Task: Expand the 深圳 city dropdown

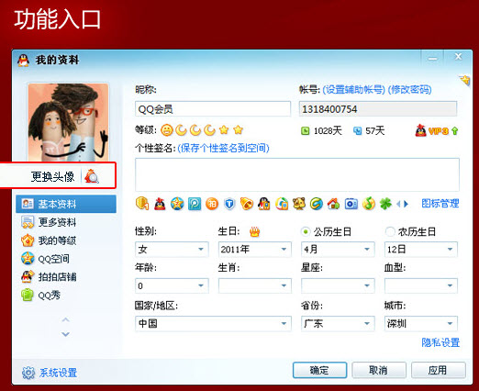Action: click(x=420, y=324)
